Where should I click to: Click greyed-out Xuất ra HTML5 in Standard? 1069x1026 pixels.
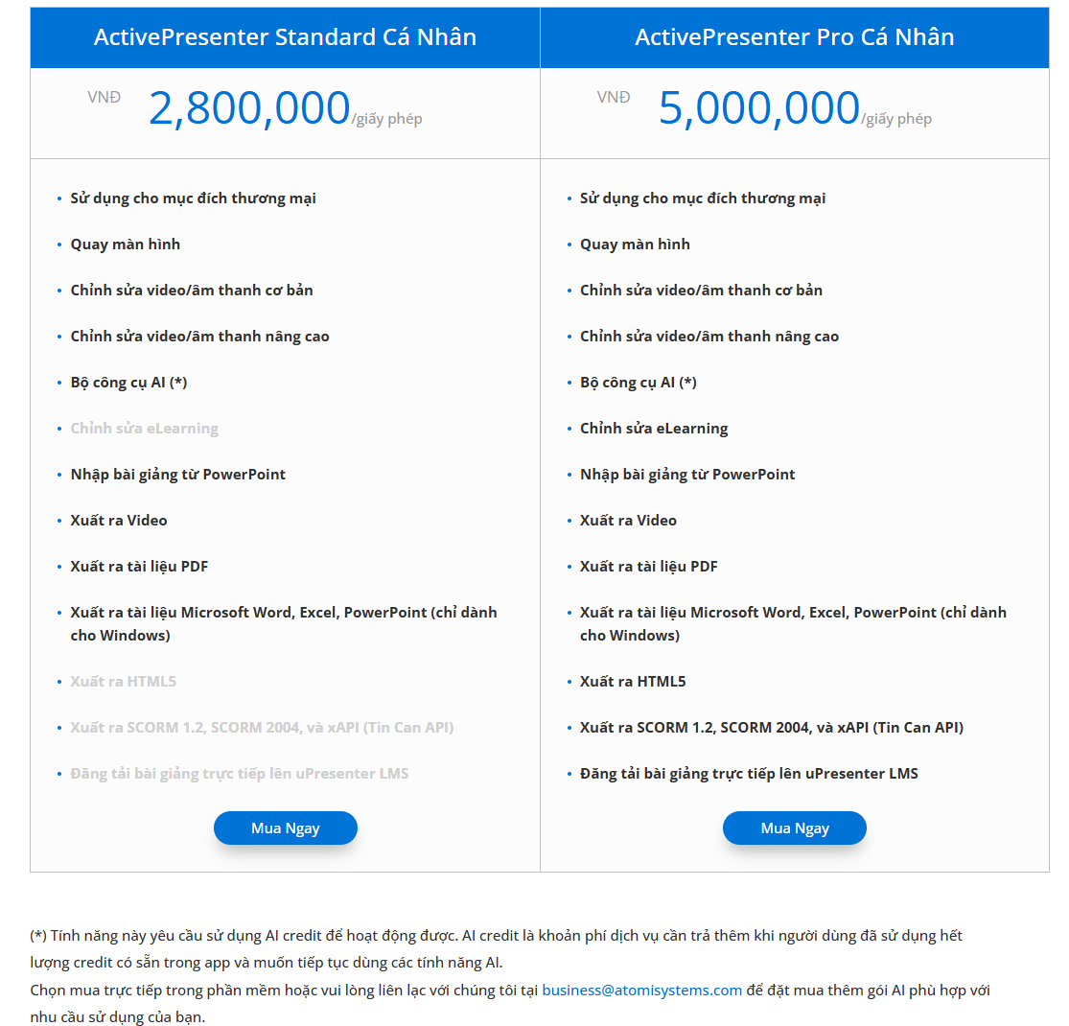123,682
